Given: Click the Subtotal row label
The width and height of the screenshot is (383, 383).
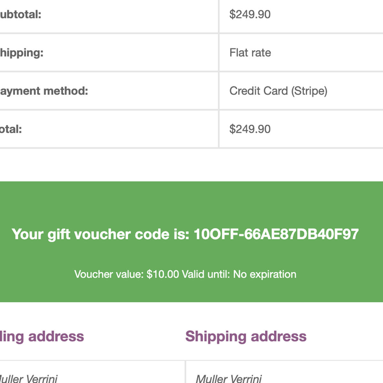Looking at the screenshot, I should [x=20, y=14].
